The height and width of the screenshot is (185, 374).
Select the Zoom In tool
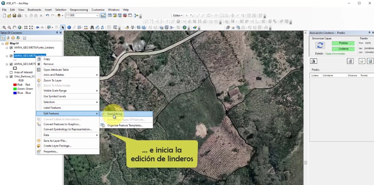click(x=4, y=27)
